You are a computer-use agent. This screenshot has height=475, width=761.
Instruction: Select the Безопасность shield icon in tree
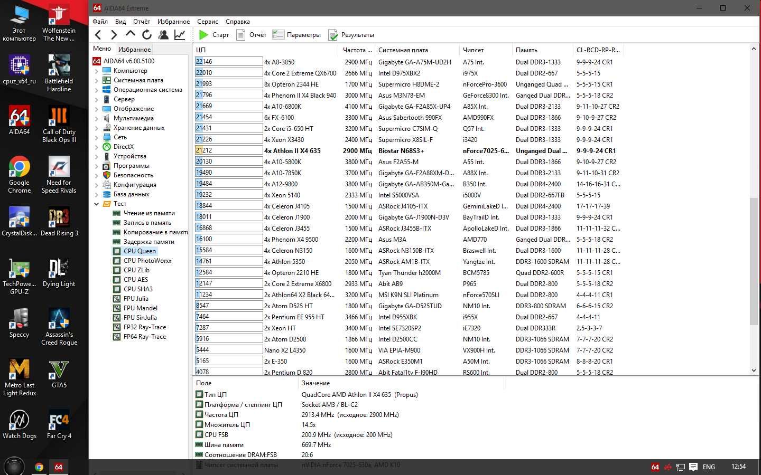107,175
